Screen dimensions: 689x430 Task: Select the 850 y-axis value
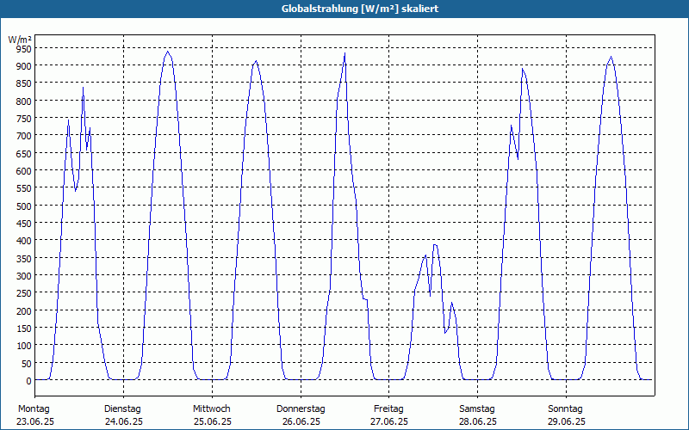click(x=24, y=83)
